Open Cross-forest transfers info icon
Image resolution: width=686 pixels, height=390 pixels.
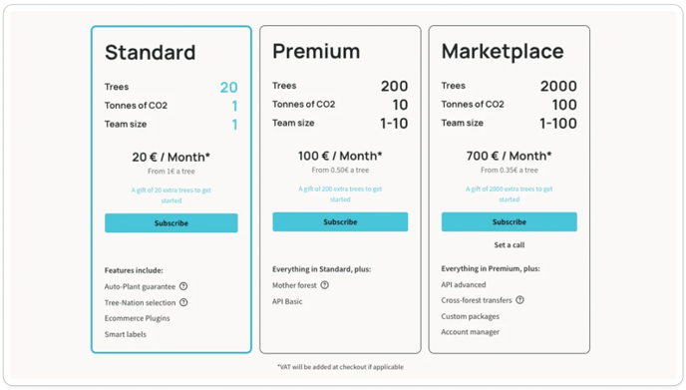click(x=519, y=300)
